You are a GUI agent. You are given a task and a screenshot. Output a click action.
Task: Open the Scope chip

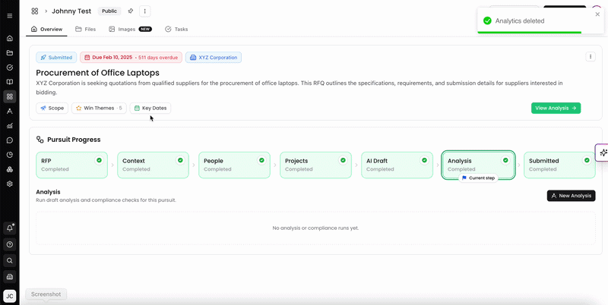click(x=52, y=108)
